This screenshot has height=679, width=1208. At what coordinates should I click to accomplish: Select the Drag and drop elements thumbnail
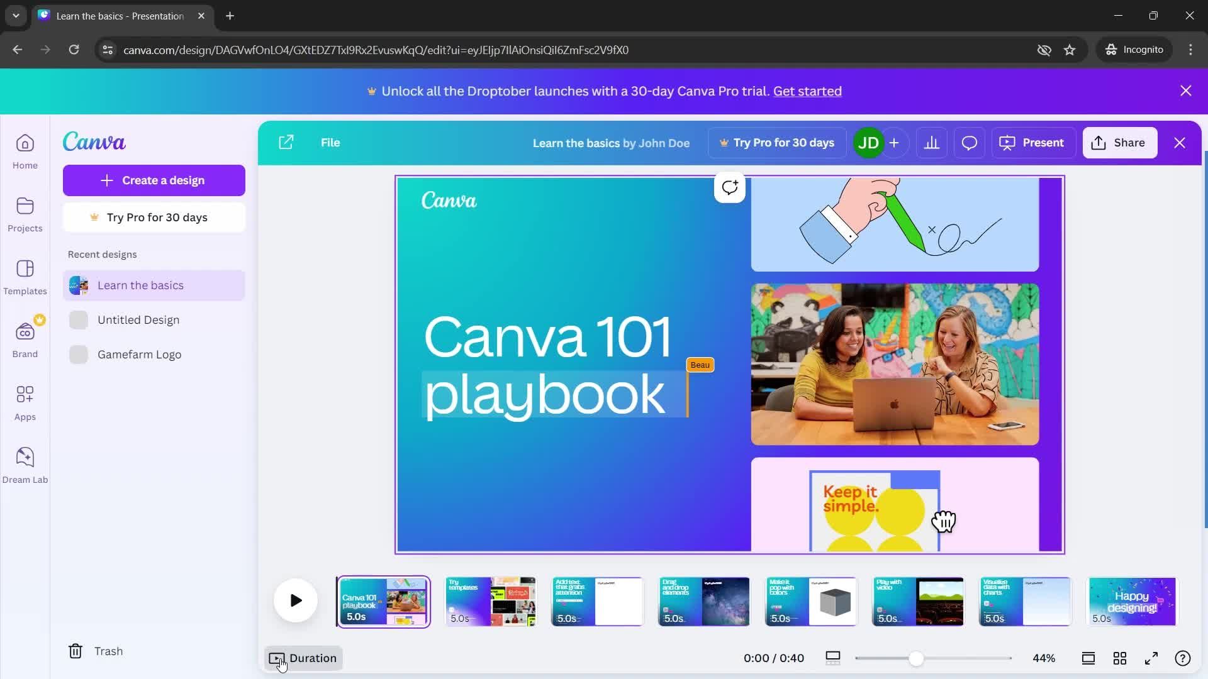coord(704,602)
